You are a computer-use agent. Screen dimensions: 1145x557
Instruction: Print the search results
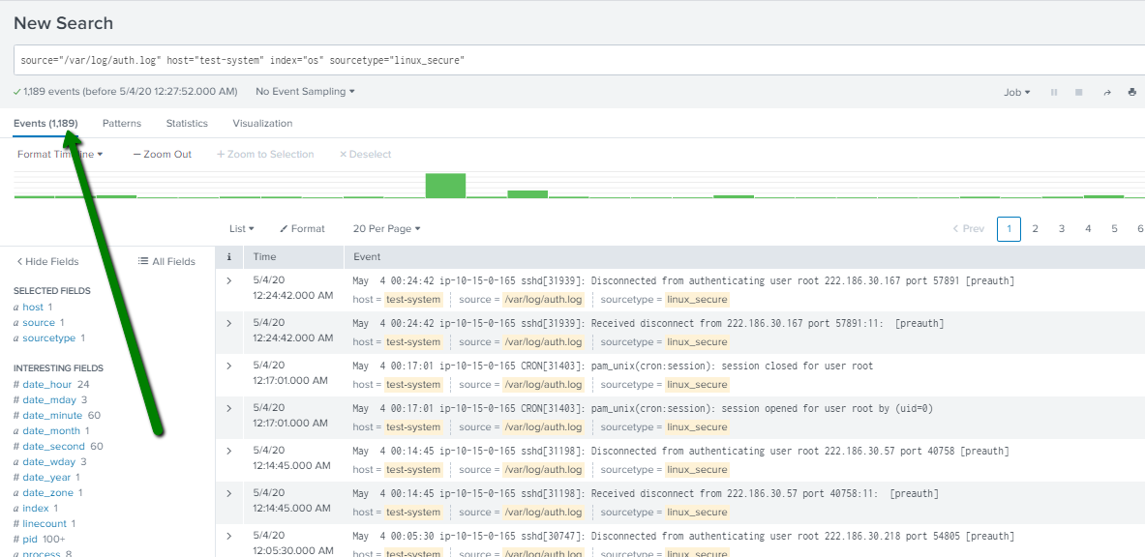pos(1131,92)
